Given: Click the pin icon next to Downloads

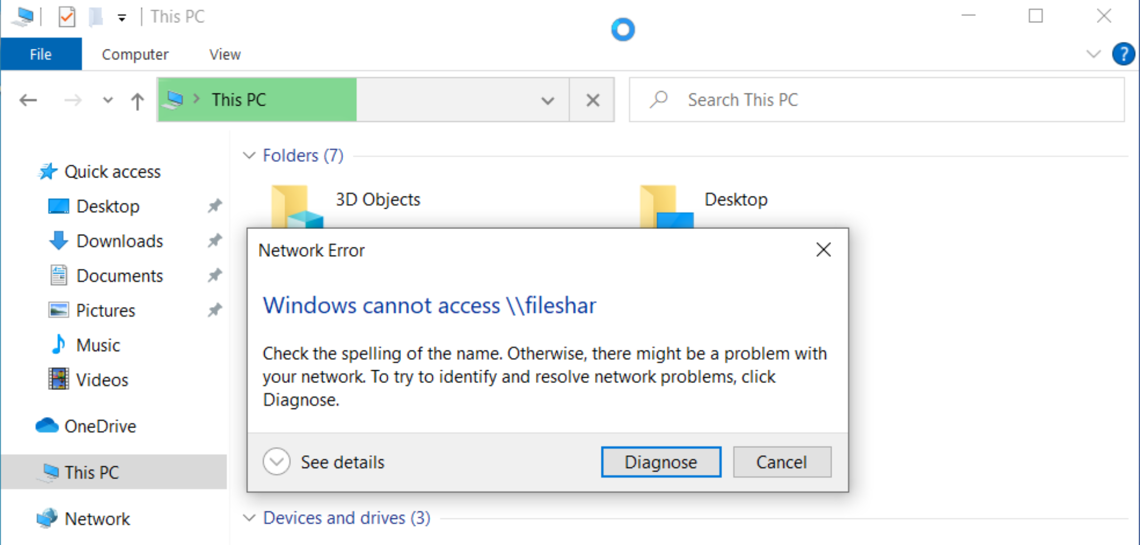Looking at the screenshot, I should pos(214,241).
